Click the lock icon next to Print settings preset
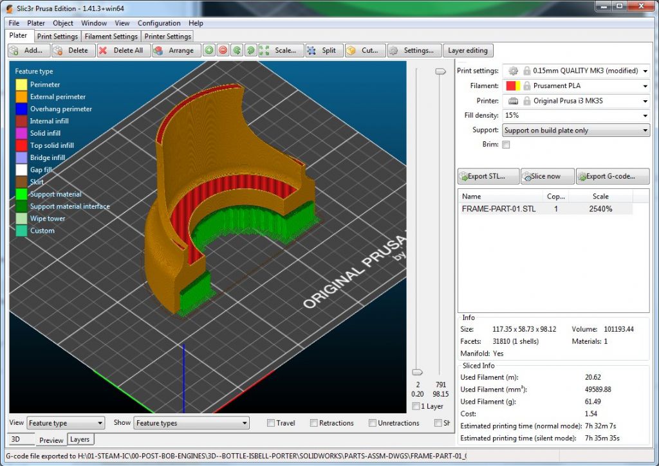Viewport: 659px width, 466px height. (x=526, y=71)
